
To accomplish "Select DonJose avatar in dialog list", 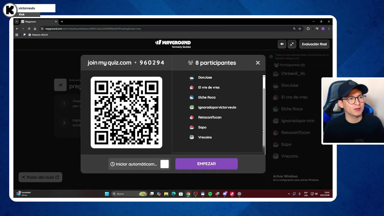I will pos(192,78).
